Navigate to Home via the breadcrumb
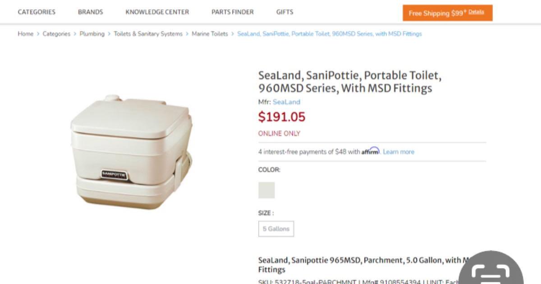 coord(25,34)
